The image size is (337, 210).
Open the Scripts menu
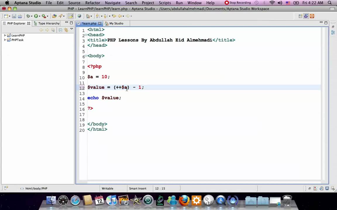[x=165, y=3]
